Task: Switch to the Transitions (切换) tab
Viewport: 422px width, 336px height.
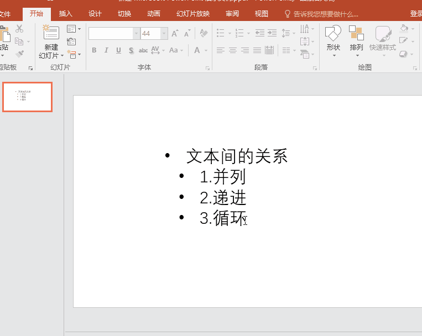Action: (x=124, y=13)
